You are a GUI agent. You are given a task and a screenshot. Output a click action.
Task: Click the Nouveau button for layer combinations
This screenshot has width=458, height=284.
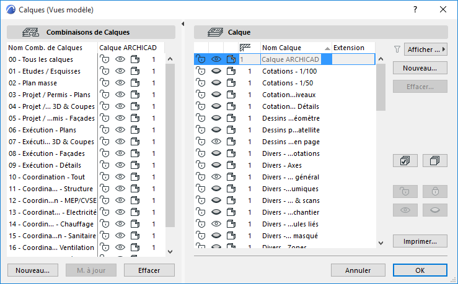point(33,270)
